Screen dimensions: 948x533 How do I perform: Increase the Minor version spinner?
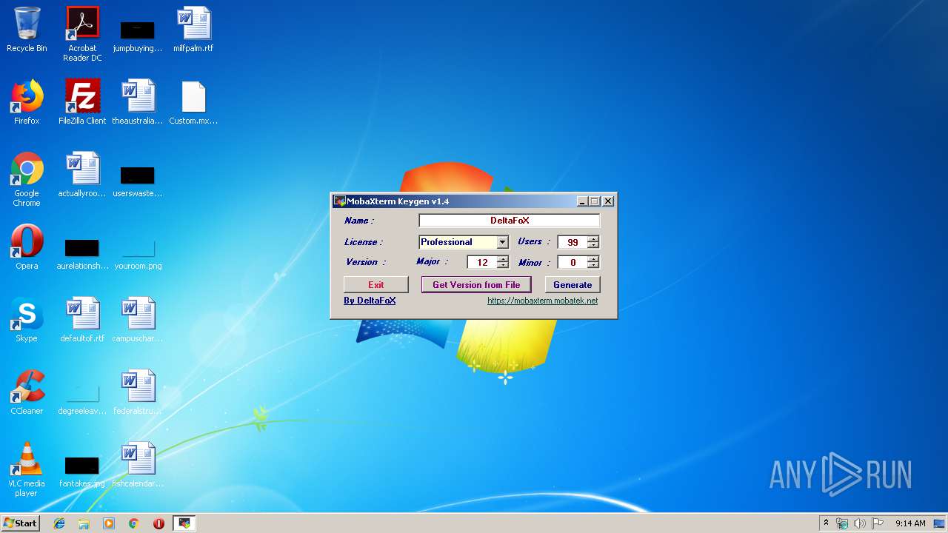(x=593, y=258)
